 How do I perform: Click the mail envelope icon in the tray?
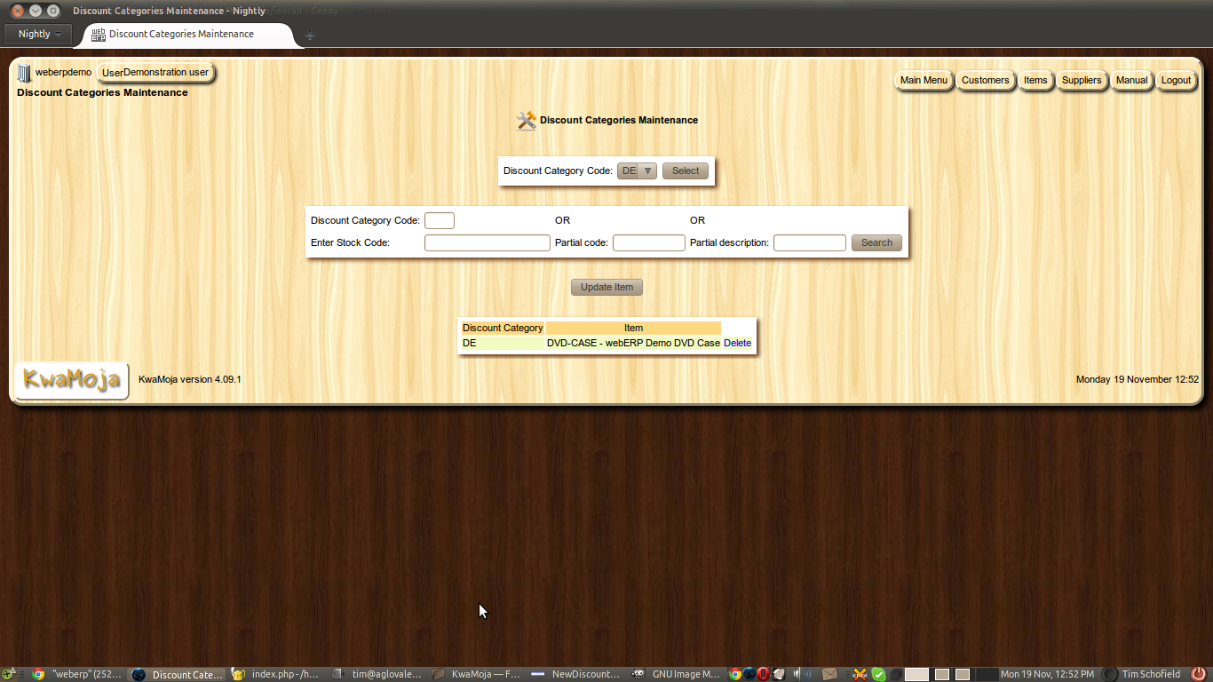829,673
